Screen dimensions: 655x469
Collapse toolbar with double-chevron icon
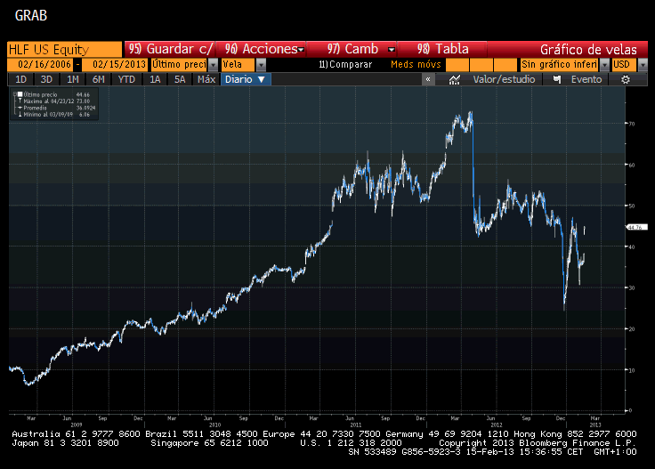point(428,79)
